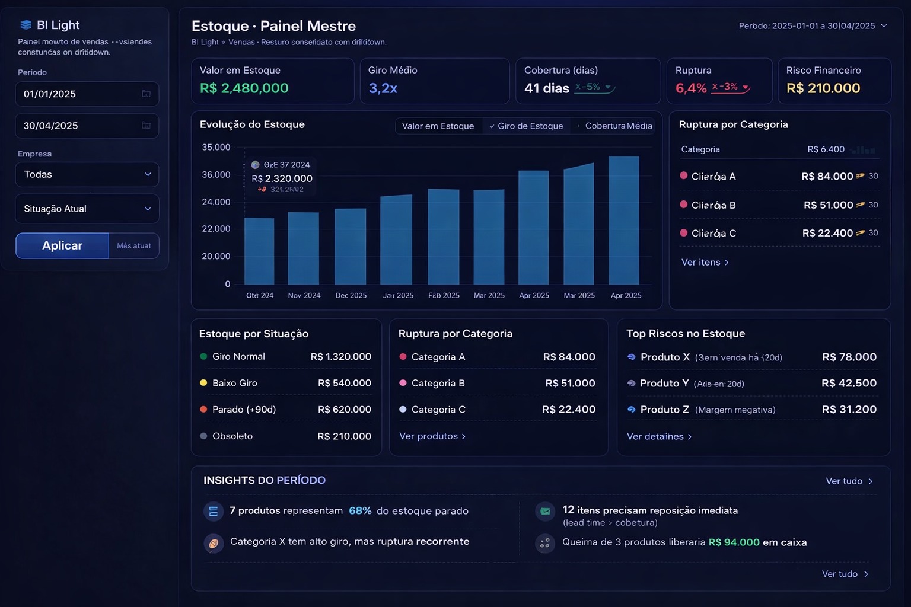Click the red Parado (+90d) color dot
Image resolution: width=911 pixels, height=607 pixels.
click(203, 409)
